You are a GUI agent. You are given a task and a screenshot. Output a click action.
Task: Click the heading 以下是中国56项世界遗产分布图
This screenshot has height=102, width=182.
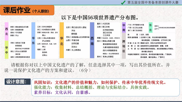pyautogui.click(x=100, y=18)
